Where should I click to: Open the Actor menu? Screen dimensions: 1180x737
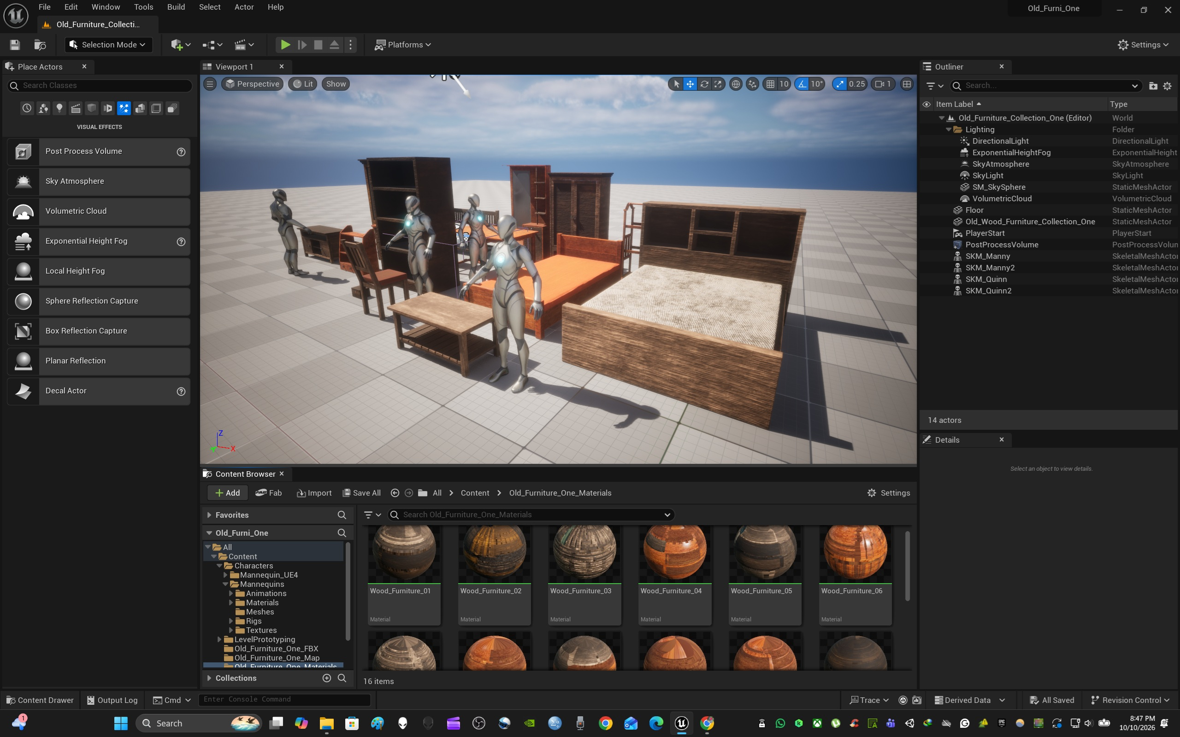point(244,7)
